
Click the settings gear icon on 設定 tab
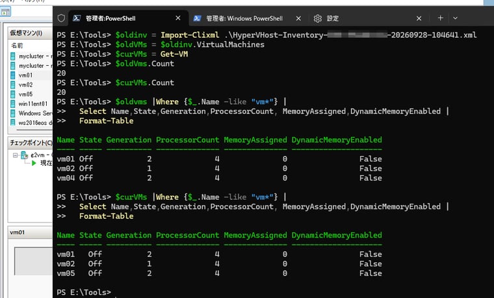318,19
